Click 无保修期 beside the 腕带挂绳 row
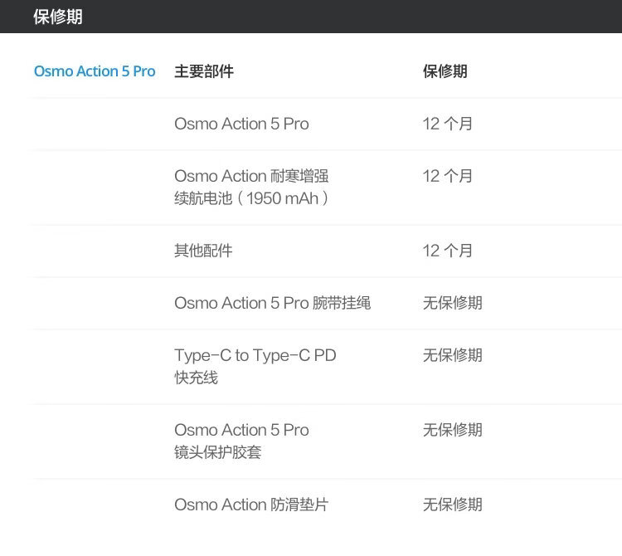Viewport: 622px width, 556px height. click(452, 303)
